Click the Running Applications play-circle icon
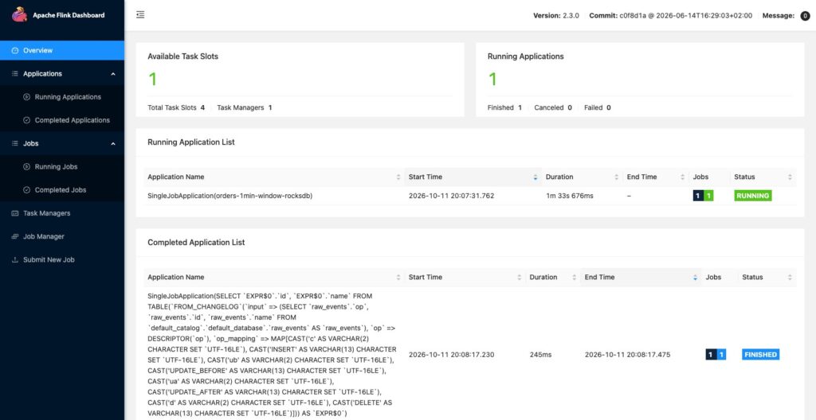Viewport: 816px width, 420px height. [x=26, y=97]
